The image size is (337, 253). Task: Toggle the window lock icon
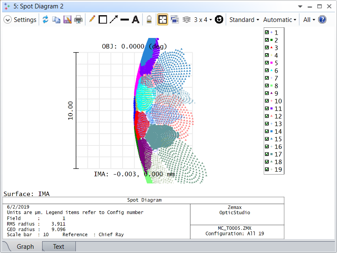(x=149, y=20)
